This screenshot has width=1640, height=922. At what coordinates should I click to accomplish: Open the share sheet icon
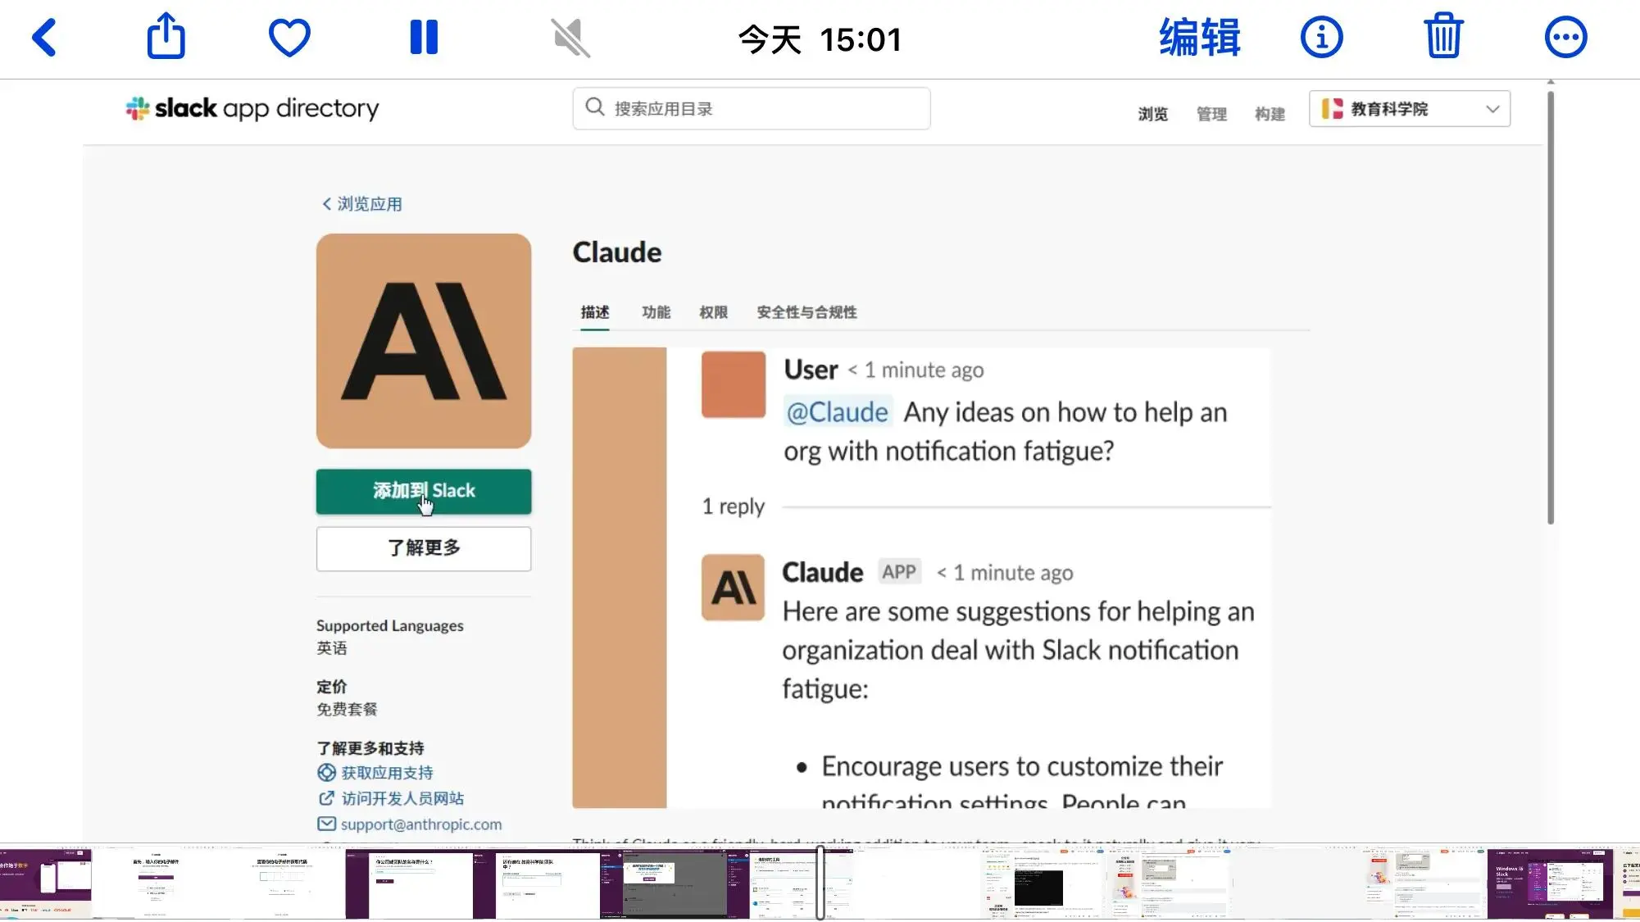pyautogui.click(x=166, y=36)
